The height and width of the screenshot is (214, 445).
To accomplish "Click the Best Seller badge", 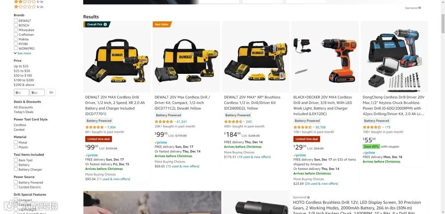I will point(162,24).
